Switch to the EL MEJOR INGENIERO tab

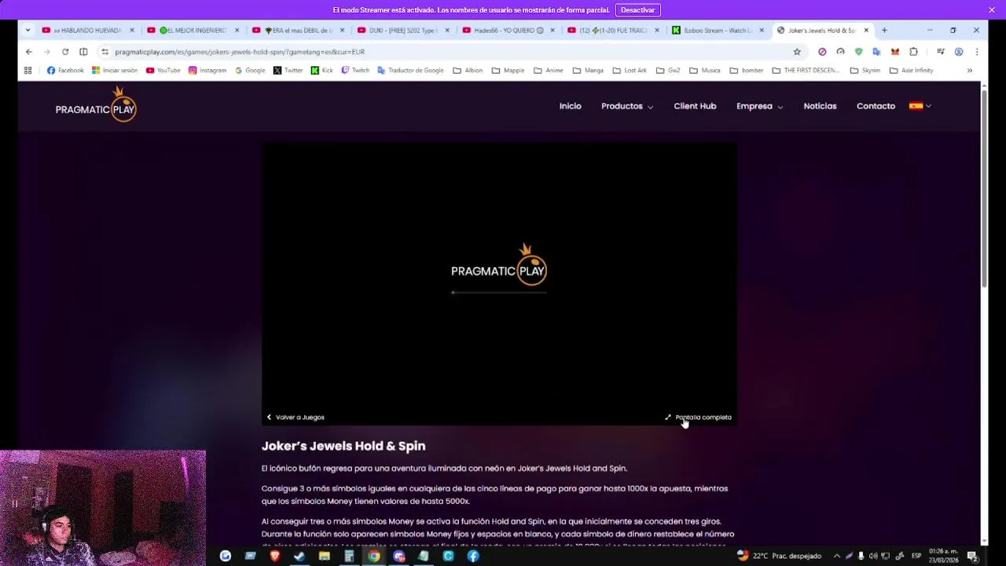(x=192, y=31)
